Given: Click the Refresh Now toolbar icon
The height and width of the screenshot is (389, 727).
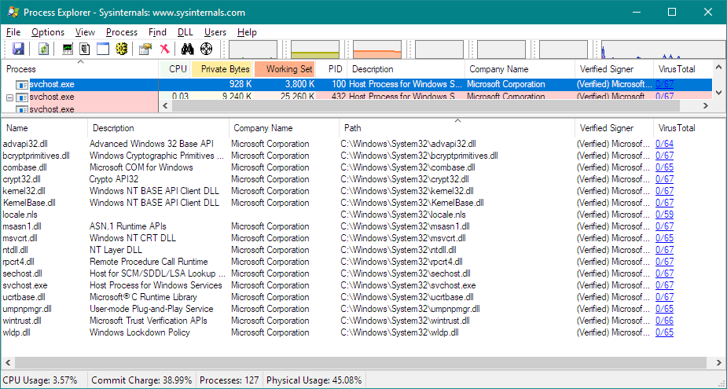Looking at the screenshot, I should click(44, 49).
